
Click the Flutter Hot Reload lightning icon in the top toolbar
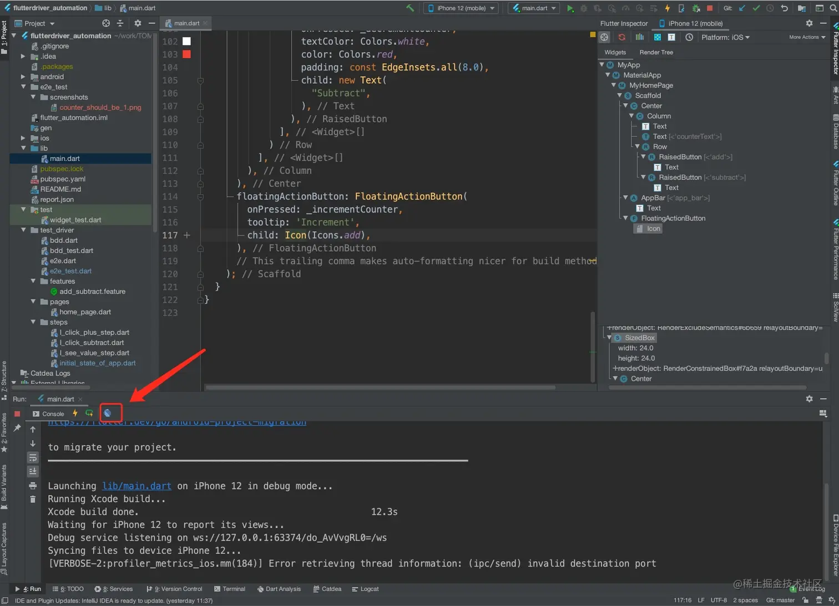coord(668,8)
